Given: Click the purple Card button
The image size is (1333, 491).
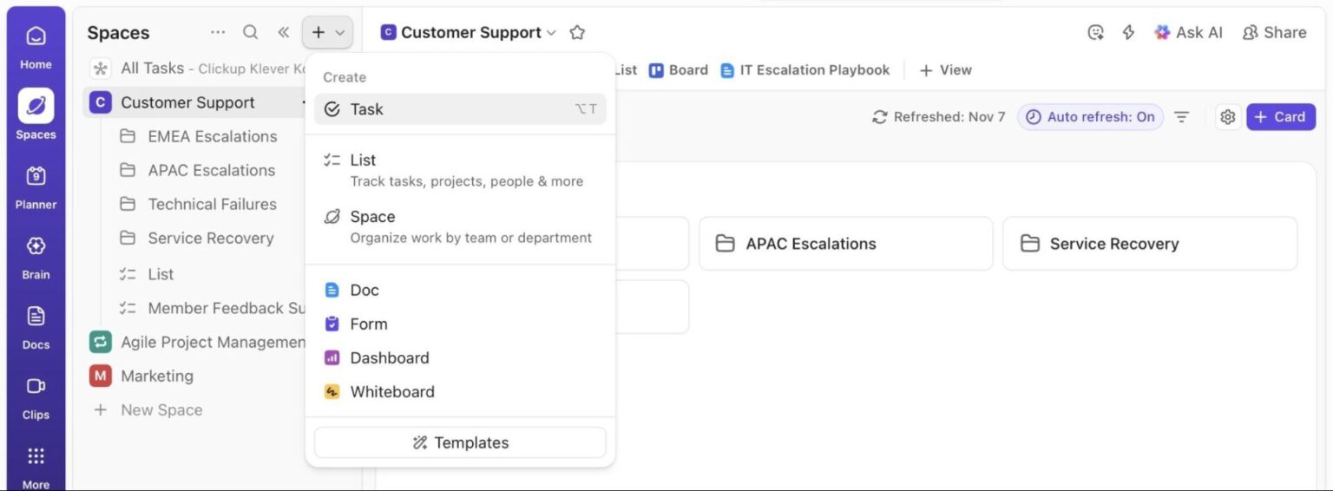Looking at the screenshot, I should 1281,117.
